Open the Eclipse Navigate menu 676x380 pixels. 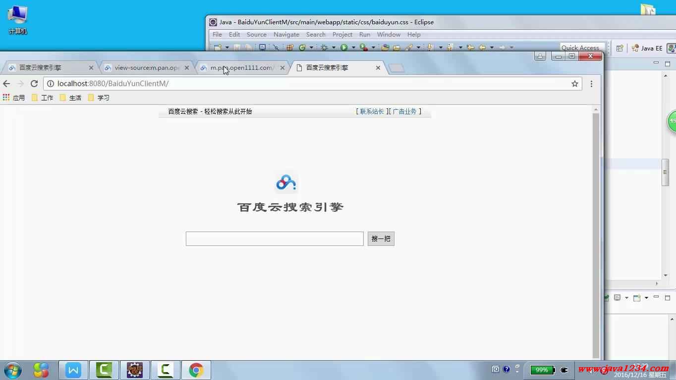286,35
